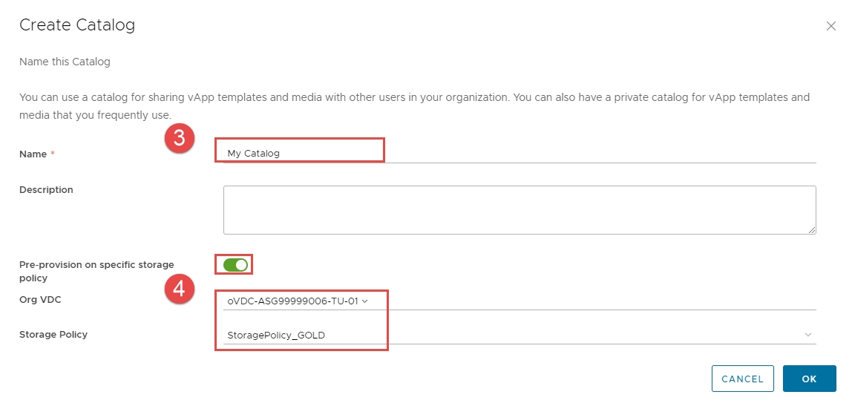Click inside the Description text area

(x=519, y=209)
